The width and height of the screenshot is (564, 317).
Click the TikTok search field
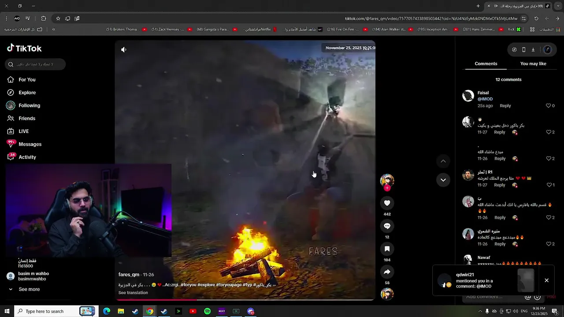[35, 64]
